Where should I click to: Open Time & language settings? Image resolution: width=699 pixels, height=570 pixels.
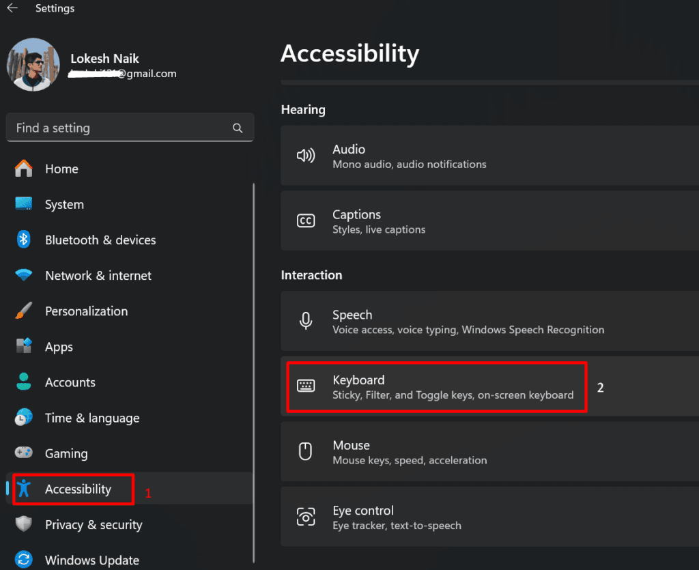[x=91, y=418]
